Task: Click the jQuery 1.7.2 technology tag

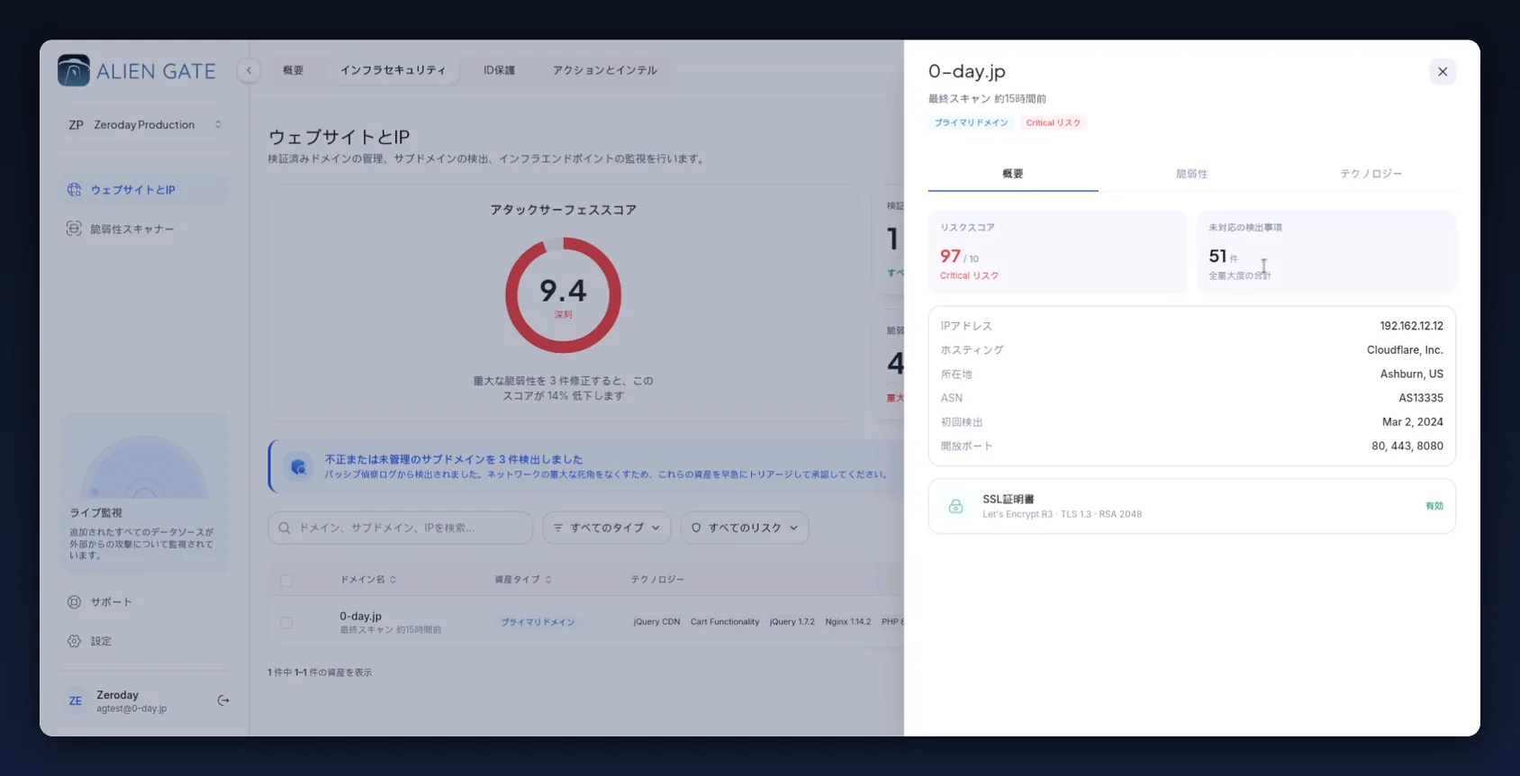Action: click(792, 622)
